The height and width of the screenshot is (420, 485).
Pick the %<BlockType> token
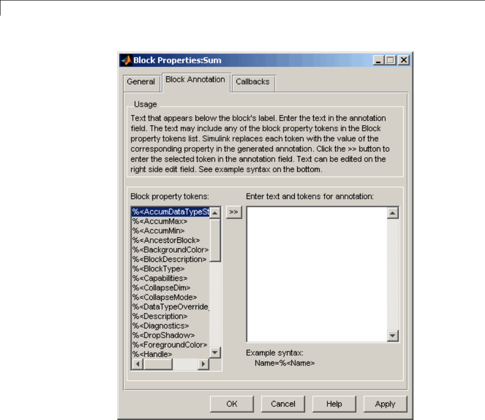coord(170,269)
